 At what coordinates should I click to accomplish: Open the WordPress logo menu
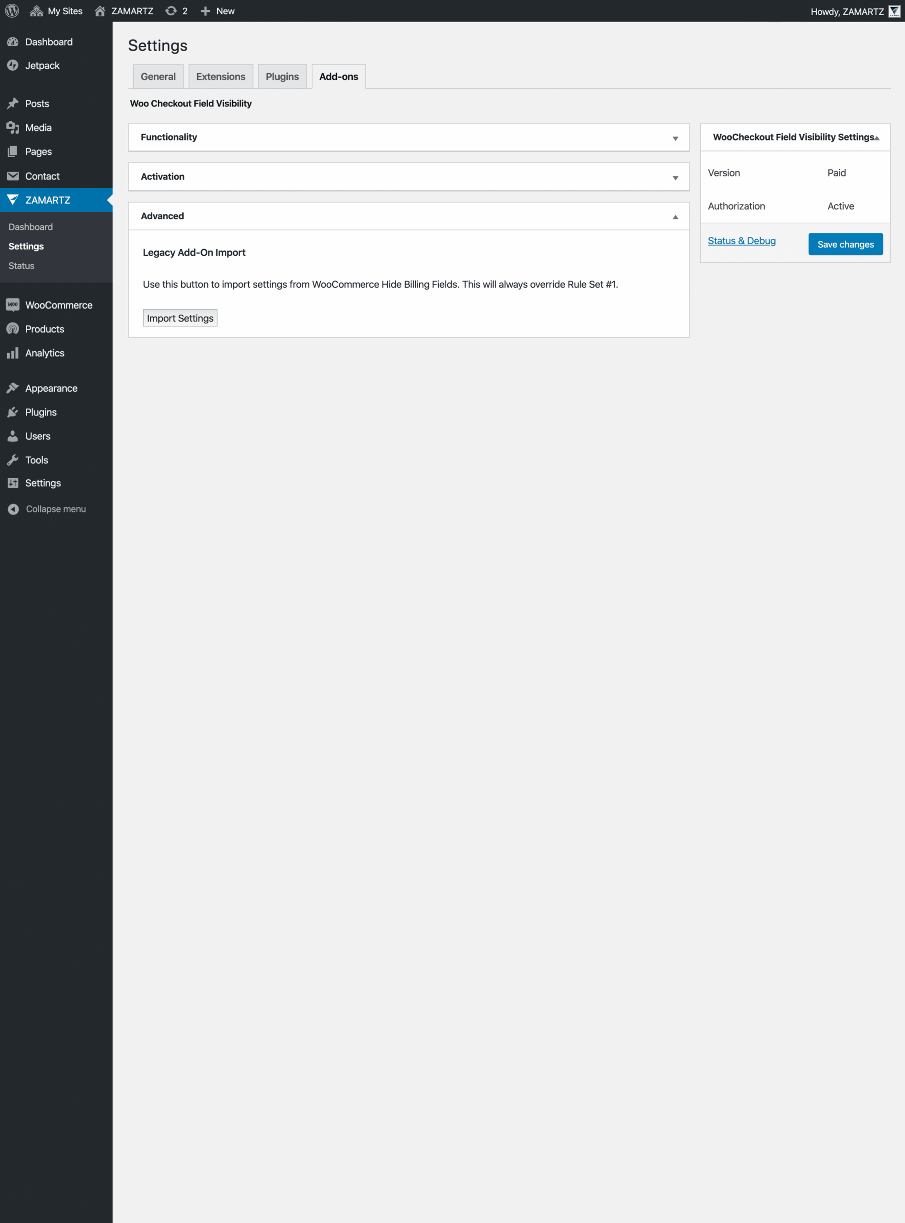click(x=11, y=11)
